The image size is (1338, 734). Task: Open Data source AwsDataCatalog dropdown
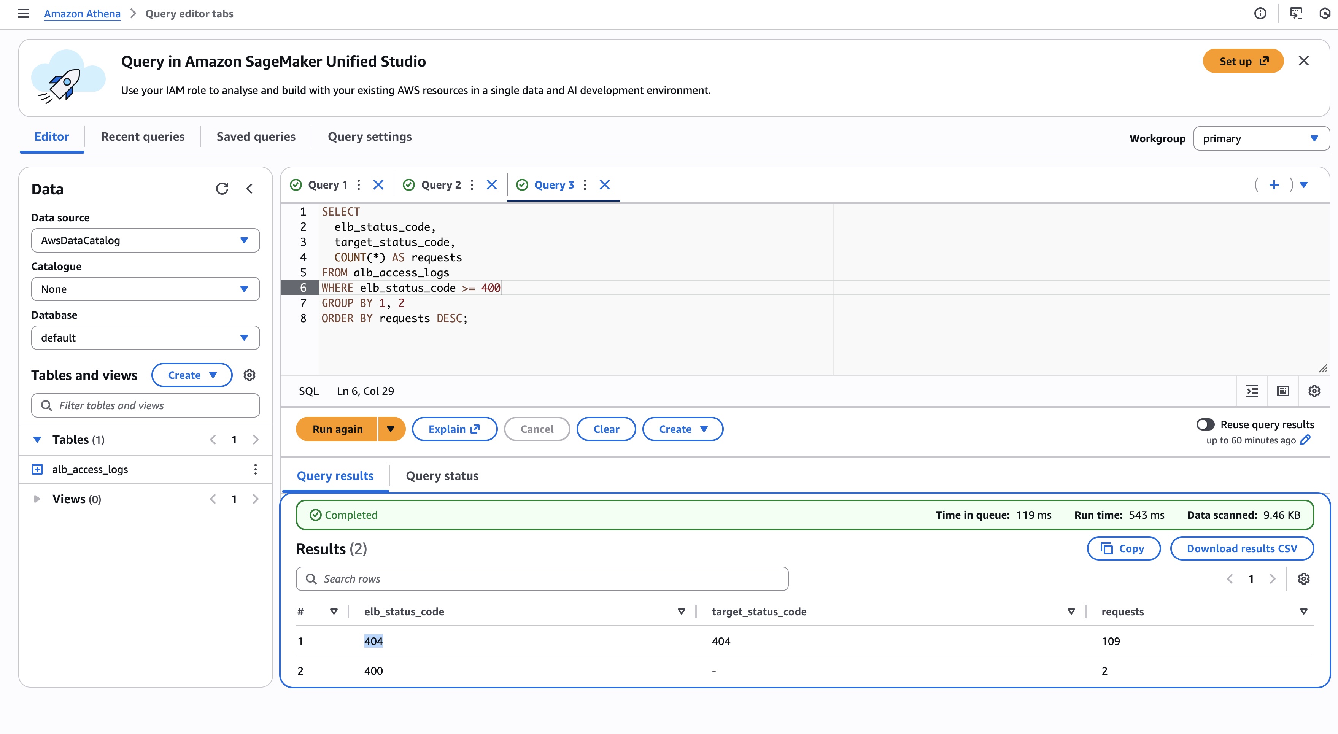tap(145, 240)
